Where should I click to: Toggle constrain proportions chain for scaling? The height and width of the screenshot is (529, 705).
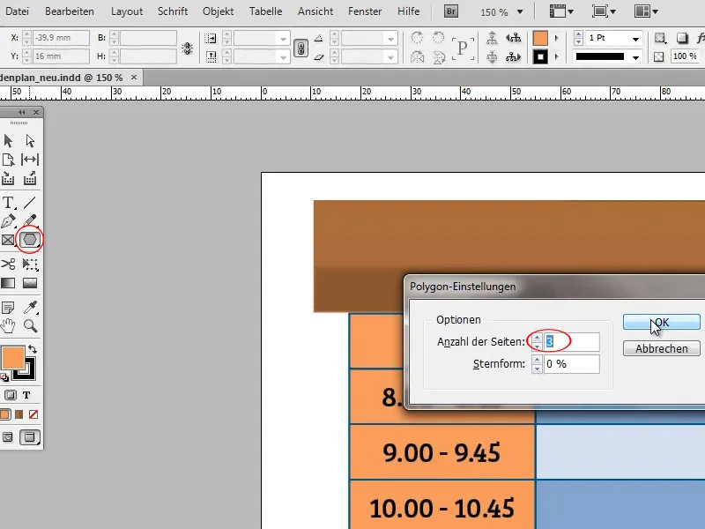click(301, 48)
